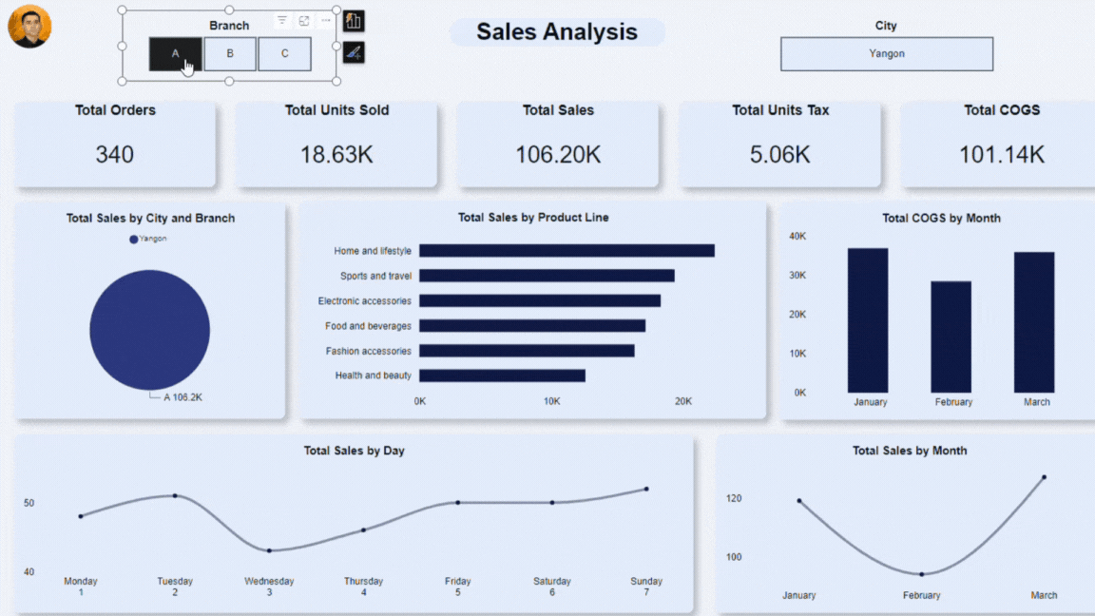This screenshot has height=616, width=1095.
Task: Click the March point in Sales by Month
Action: [x=1044, y=477]
